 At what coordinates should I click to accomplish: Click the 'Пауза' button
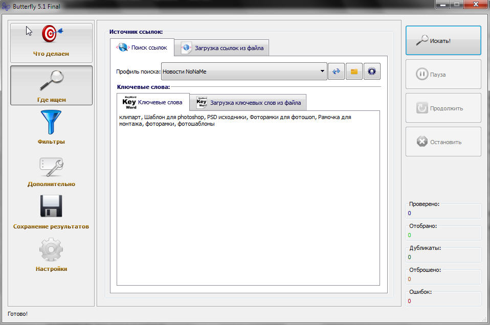click(x=443, y=74)
